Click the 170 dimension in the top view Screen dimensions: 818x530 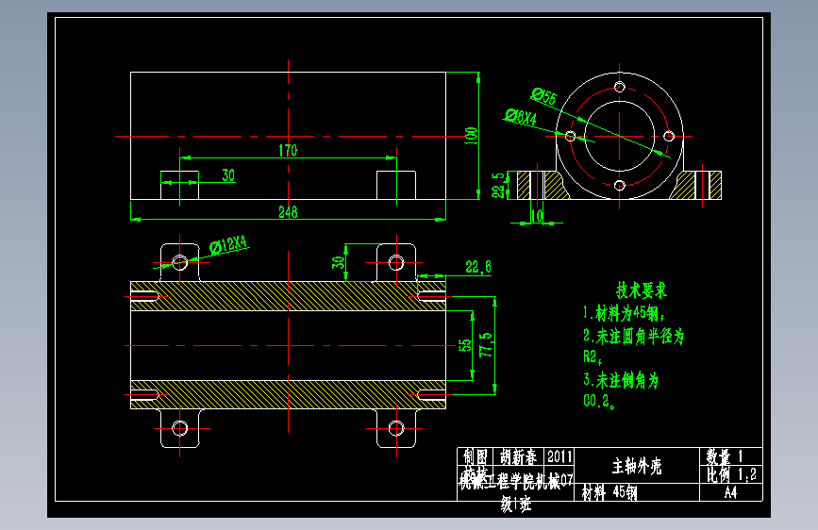288,151
